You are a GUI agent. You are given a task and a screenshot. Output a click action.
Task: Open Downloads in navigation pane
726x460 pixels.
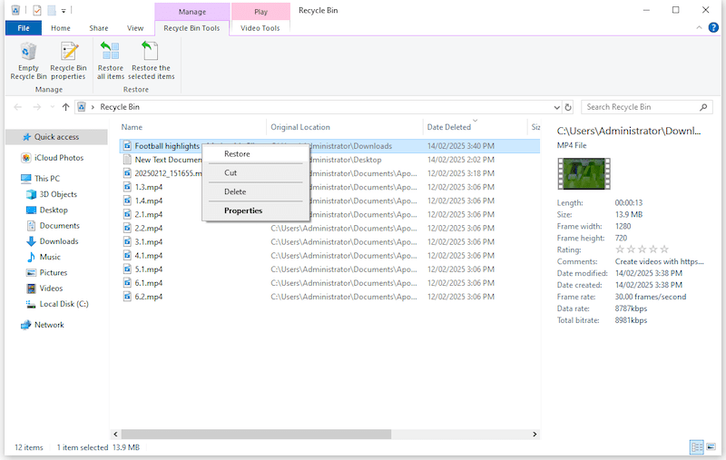tap(59, 241)
